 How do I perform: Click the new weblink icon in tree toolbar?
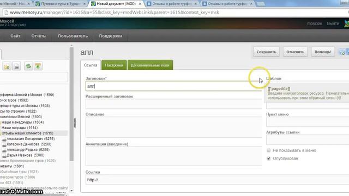[x=17, y=66]
